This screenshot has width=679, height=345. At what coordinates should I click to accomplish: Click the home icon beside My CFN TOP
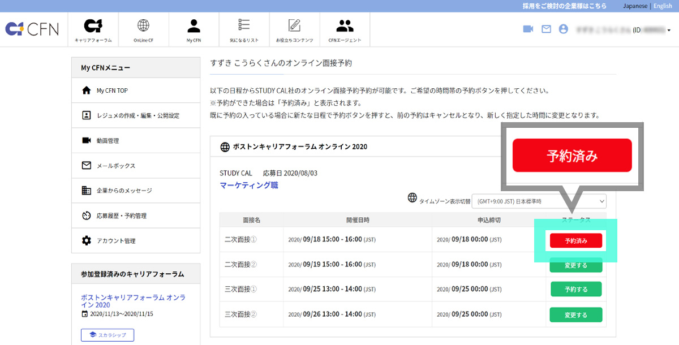click(87, 90)
